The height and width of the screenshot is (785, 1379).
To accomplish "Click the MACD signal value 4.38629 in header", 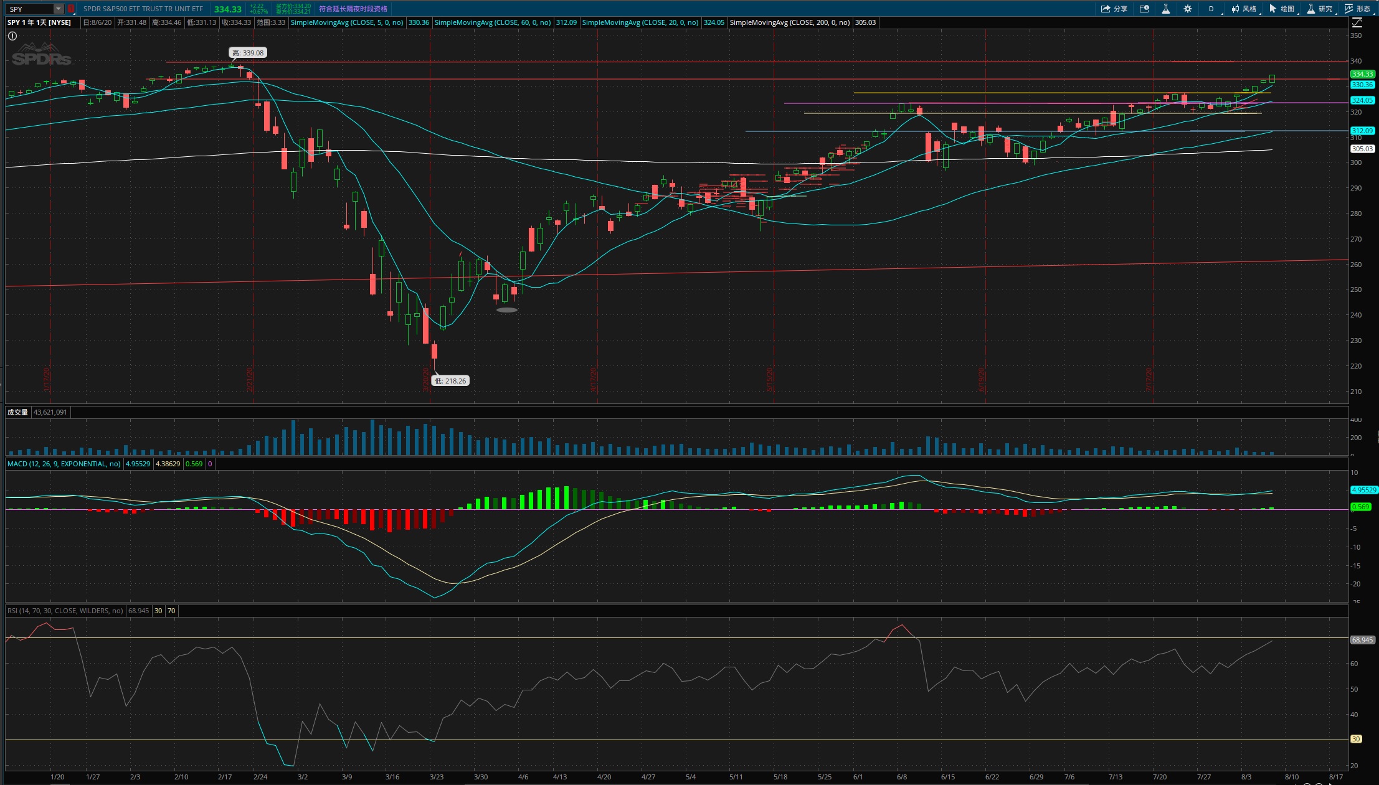I will point(168,464).
